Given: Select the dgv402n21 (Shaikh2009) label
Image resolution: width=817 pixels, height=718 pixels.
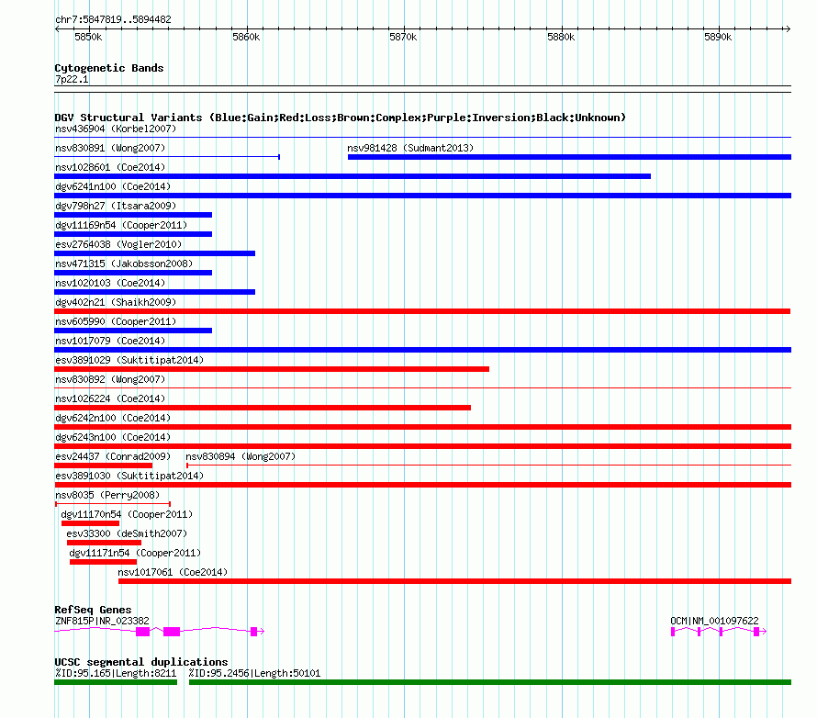Looking at the screenshot, I should tap(116, 302).
